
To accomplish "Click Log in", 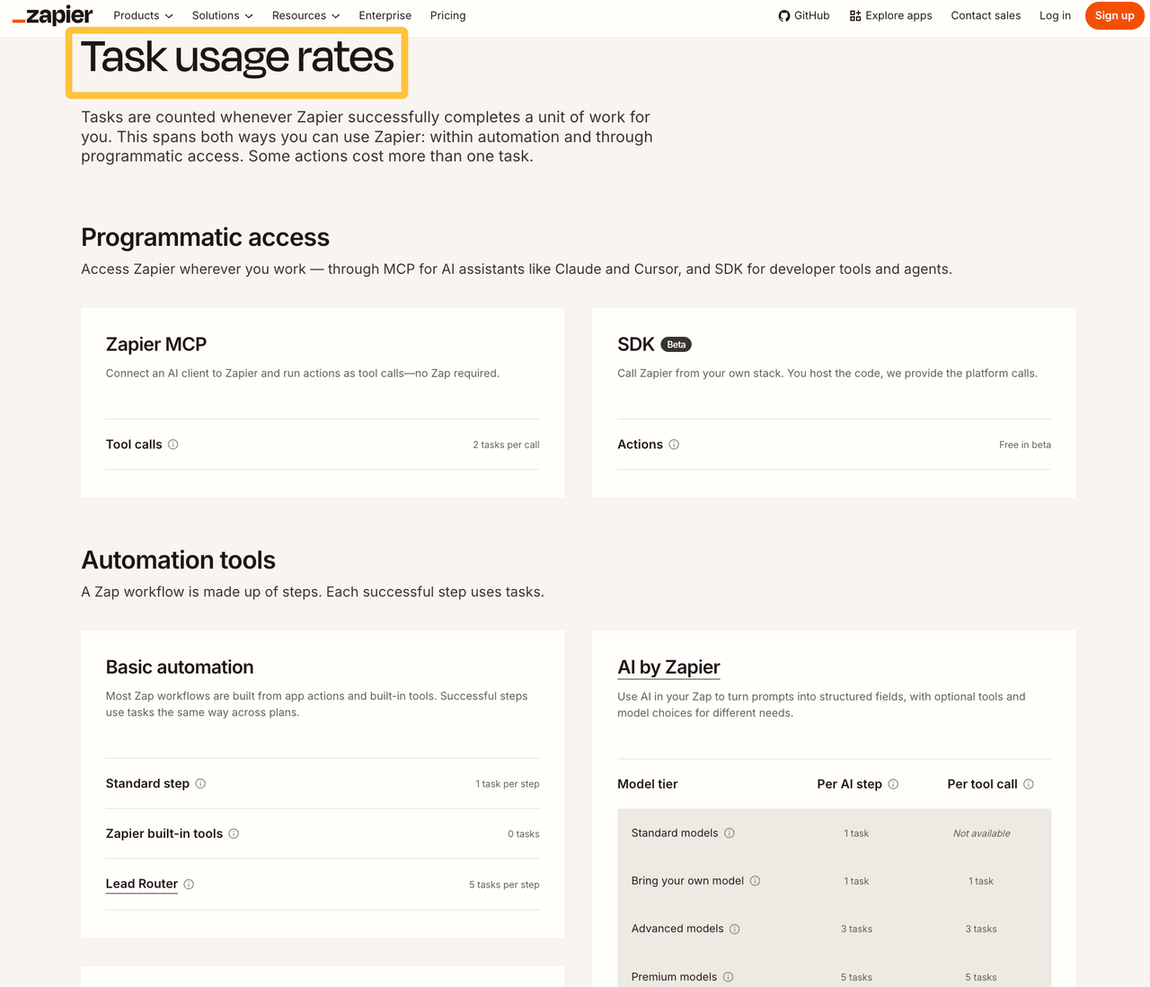I will 1055,15.
